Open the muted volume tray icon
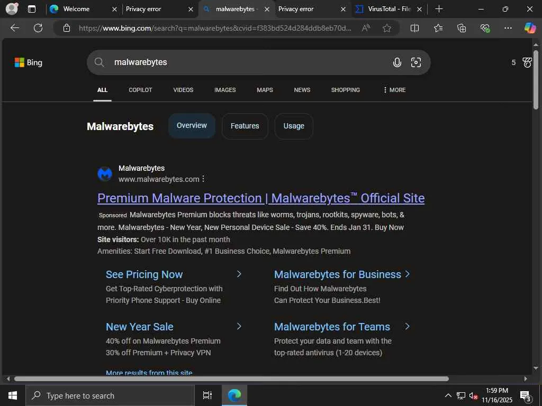The image size is (542, 406). click(473, 395)
